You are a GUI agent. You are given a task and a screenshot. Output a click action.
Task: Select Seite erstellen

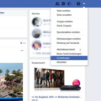[x=64, y=11]
